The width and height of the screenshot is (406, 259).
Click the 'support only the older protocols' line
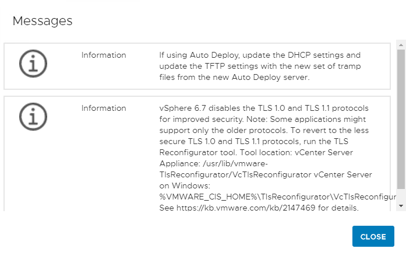click(263, 131)
